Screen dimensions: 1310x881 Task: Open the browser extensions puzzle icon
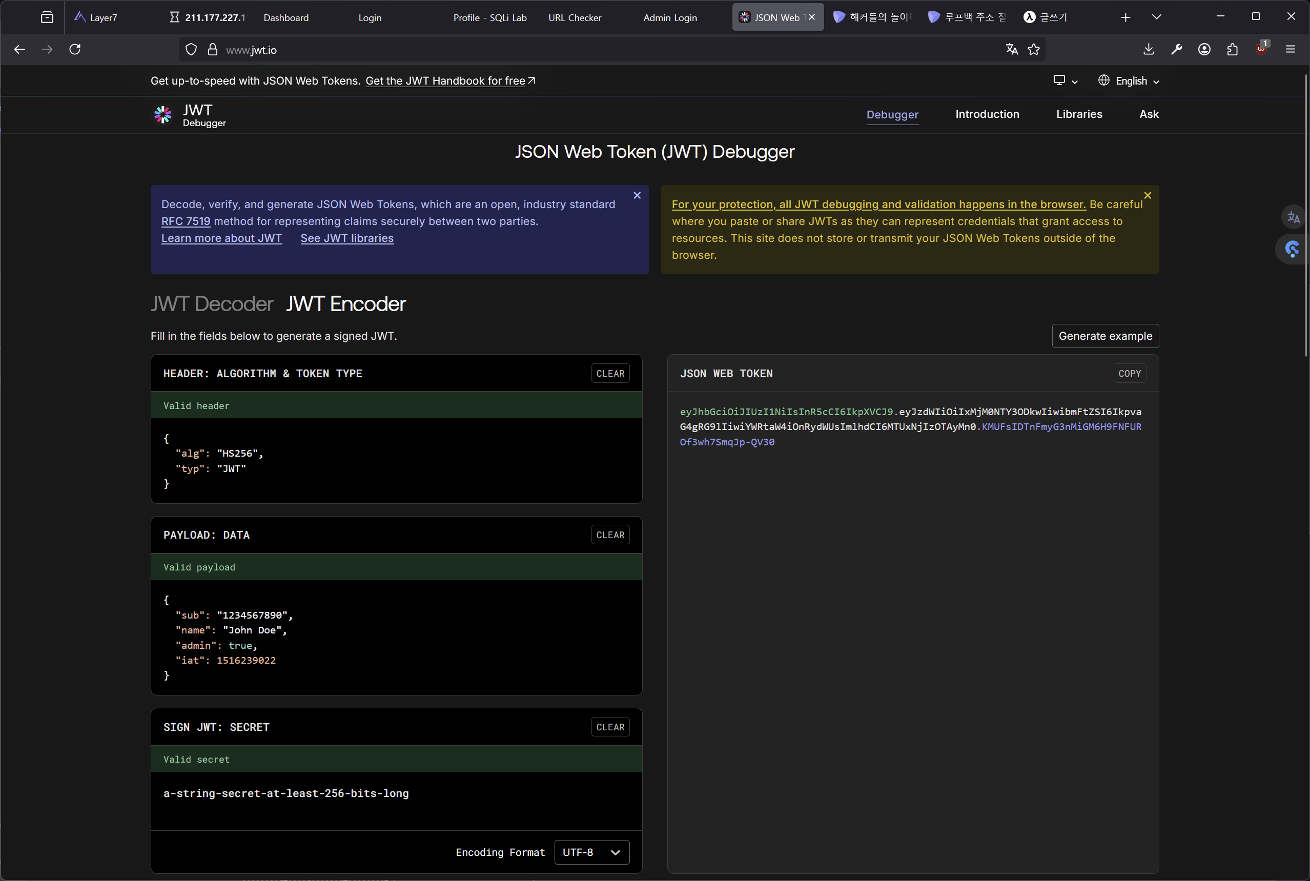[x=1233, y=49]
